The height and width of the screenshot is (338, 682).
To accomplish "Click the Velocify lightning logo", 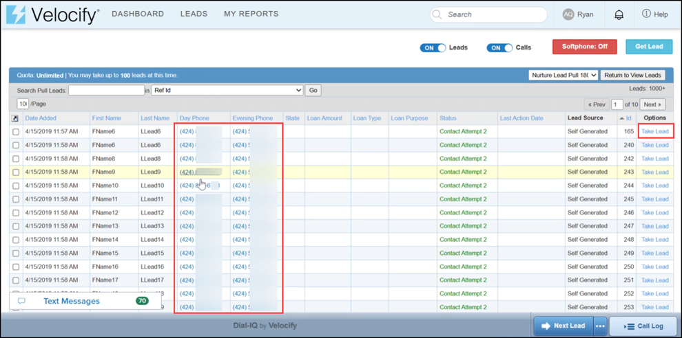I will click(16, 14).
